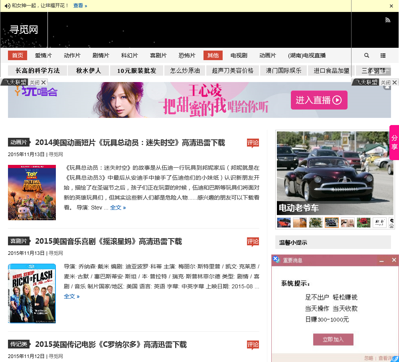Screen dimensions: 399x362
Task: Open the 恐怖片 category
Action: click(187, 55)
